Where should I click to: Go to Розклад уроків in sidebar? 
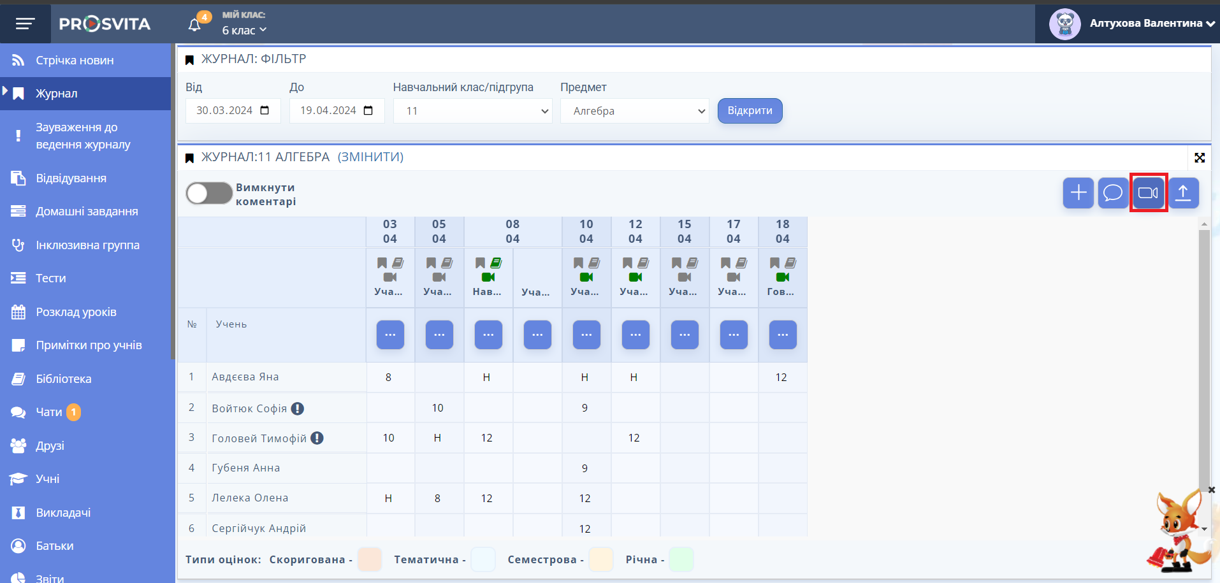coord(76,312)
